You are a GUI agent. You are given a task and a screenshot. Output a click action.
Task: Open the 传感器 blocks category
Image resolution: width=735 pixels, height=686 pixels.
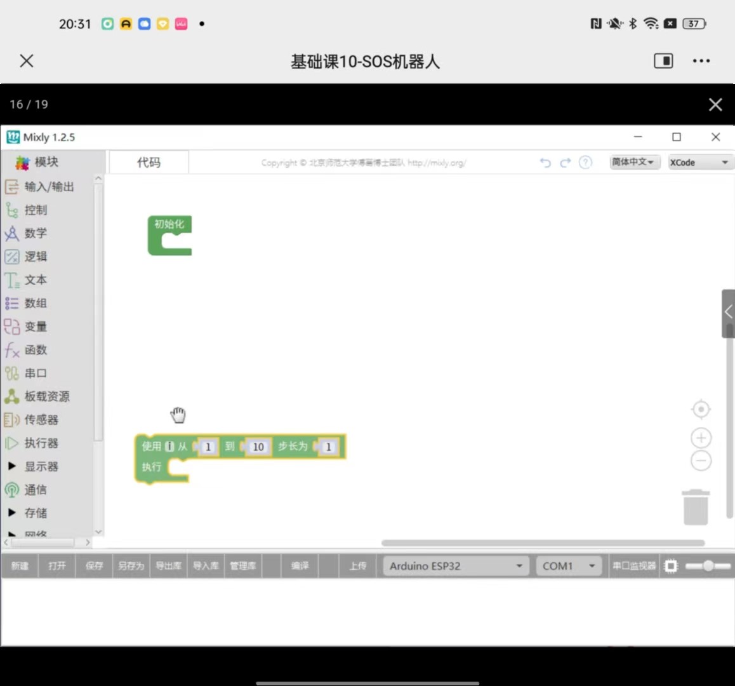pos(42,419)
